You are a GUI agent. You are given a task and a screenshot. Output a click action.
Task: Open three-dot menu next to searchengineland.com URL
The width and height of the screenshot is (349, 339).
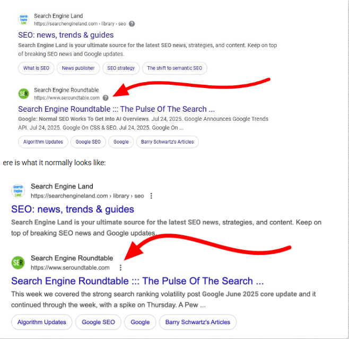151,196
